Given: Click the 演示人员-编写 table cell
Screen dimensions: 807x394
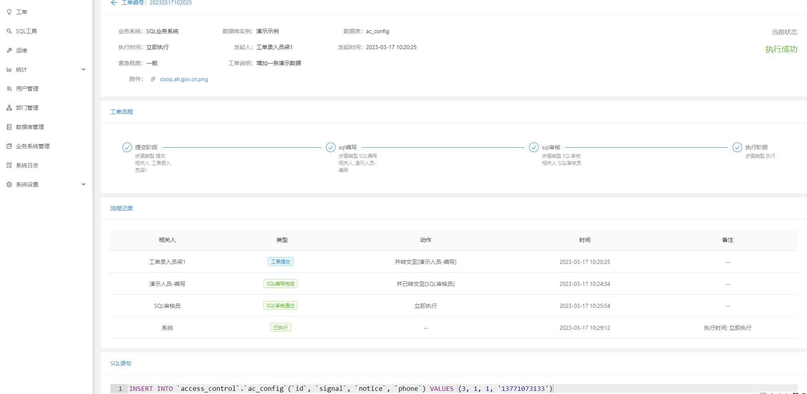Looking at the screenshot, I should 167,284.
